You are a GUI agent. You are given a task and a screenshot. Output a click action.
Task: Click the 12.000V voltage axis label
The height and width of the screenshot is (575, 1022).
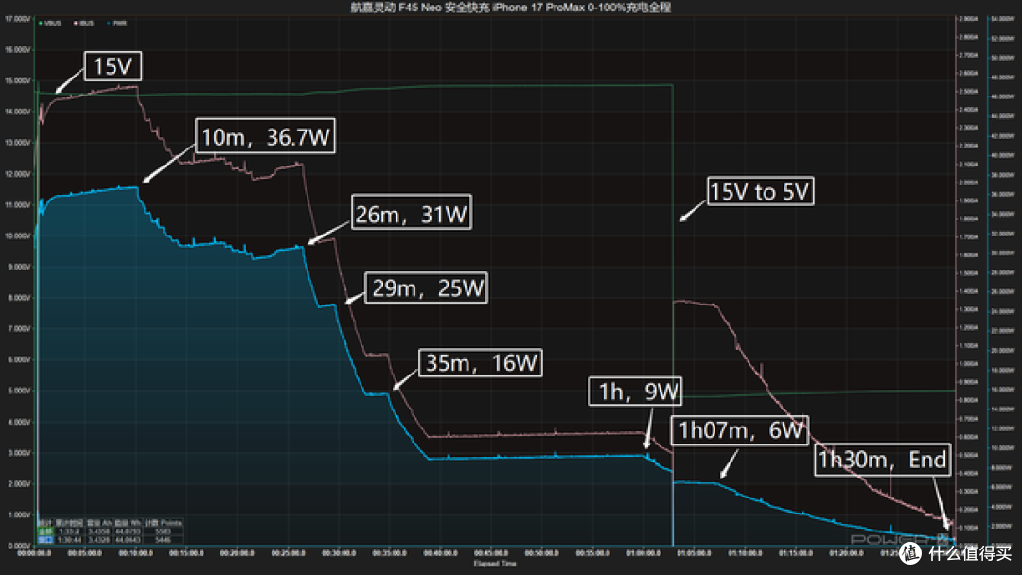(18, 174)
